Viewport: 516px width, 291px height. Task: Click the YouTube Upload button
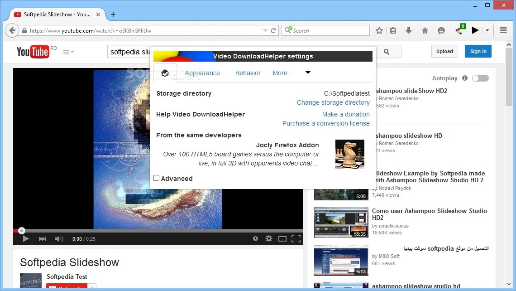click(444, 51)
